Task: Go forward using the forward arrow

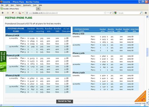Action: [x=8, y=13]
